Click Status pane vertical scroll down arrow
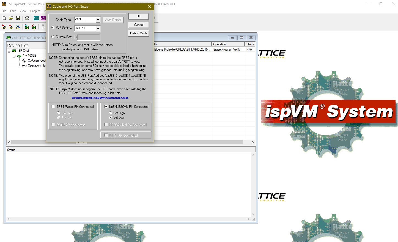 253,214
